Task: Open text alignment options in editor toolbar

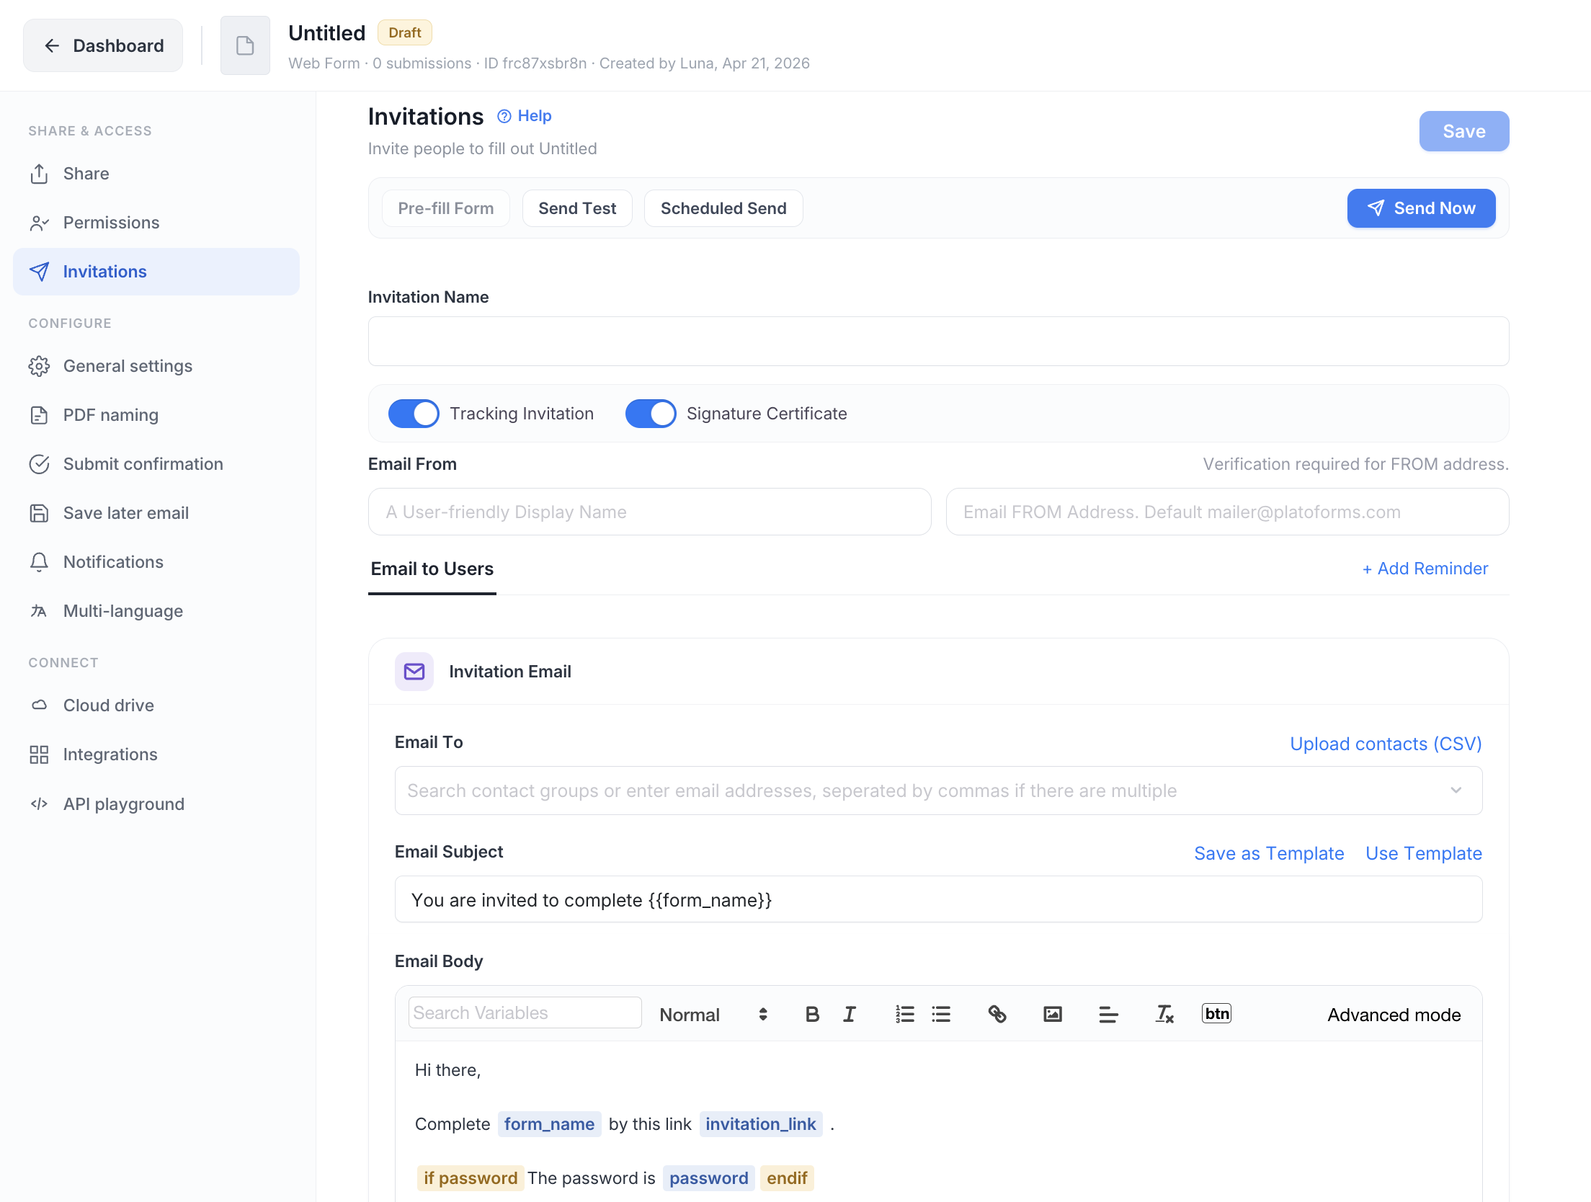Action: [1108, 1014]
